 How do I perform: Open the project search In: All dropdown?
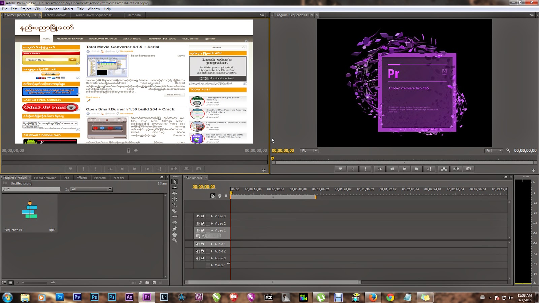pyautogui.click(x=91, y=189)
